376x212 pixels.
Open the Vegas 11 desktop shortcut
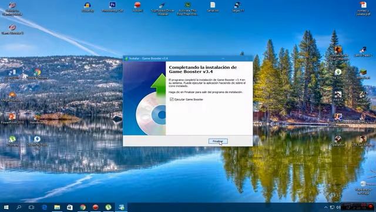coord(237,7)
